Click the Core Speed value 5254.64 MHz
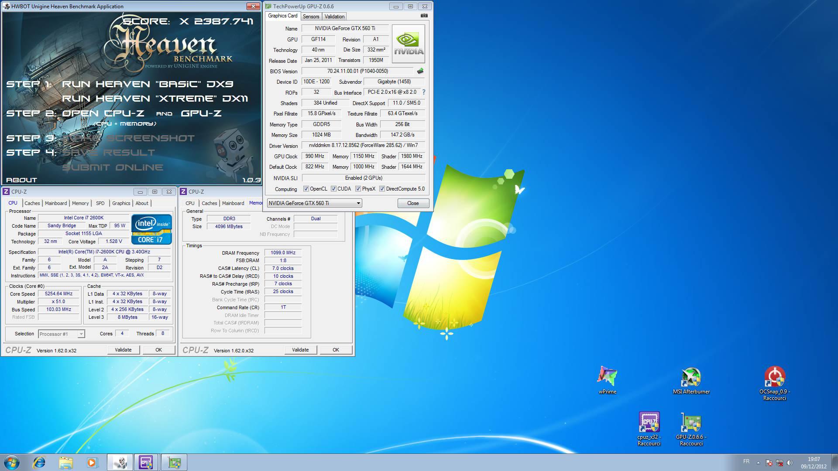The width and height of the screenshot is (838, 471). pyautogui.click(x=58, y=294)
